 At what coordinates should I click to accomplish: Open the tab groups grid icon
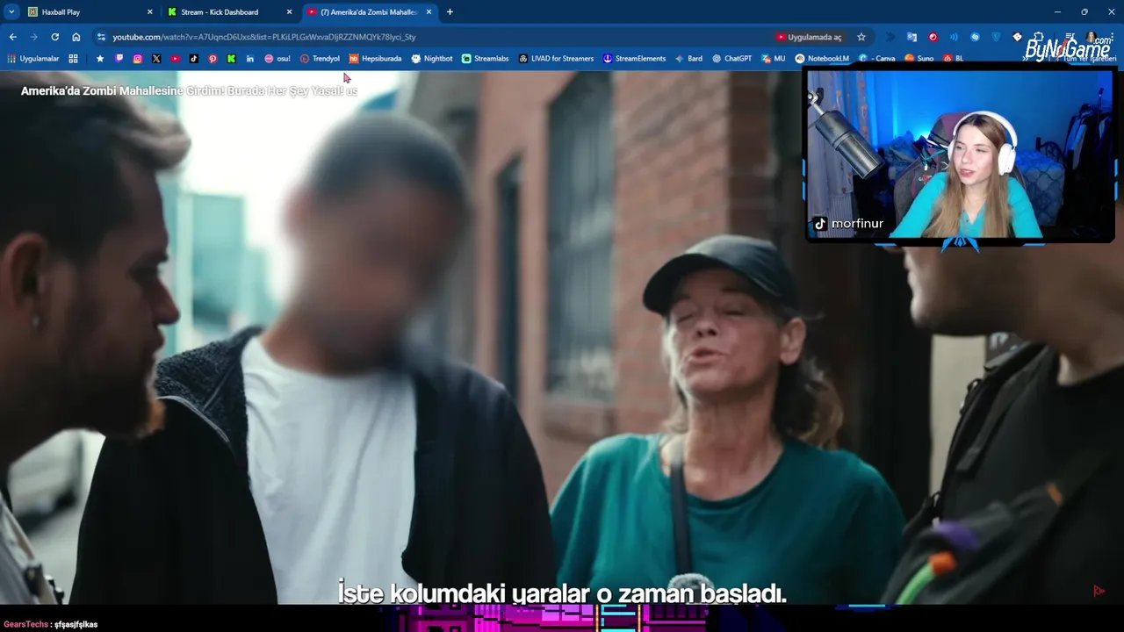[73, 59]
